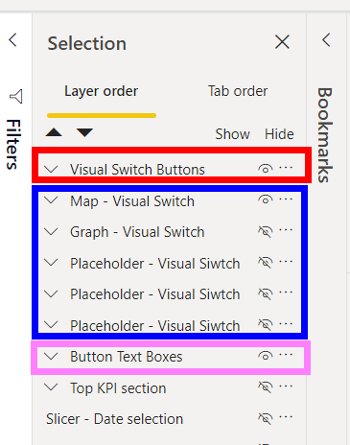Expand the Filters pane chevron
This screenshot has width=350, height=445.
[x=12, y=40]
